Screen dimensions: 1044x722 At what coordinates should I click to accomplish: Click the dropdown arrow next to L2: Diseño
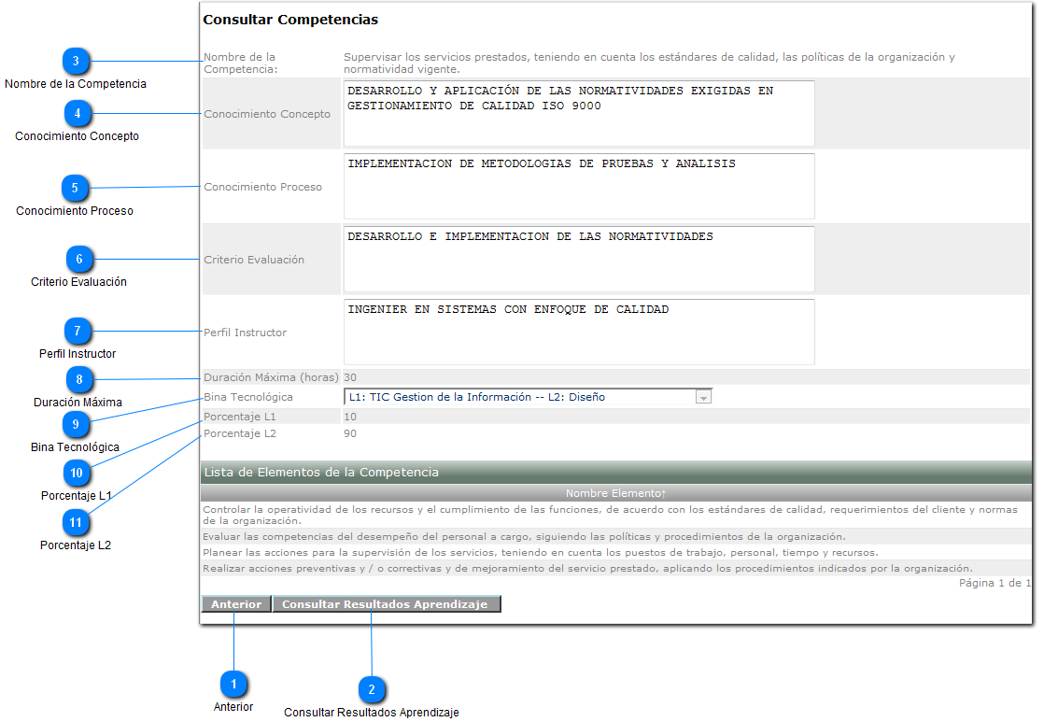(x=702, y=396)
